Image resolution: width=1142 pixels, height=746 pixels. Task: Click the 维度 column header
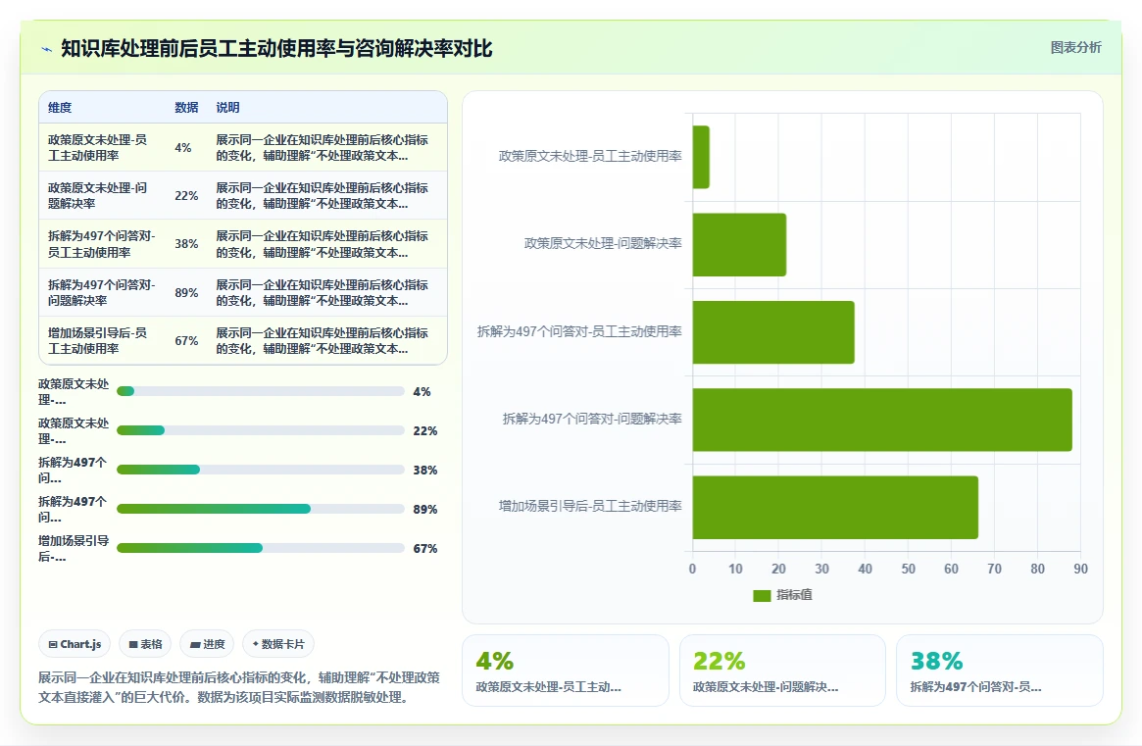(x=61, y=108)
